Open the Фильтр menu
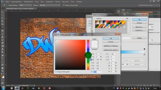This screenshot has width=161, height=90. pyautogui.click(x=58, y=2)
